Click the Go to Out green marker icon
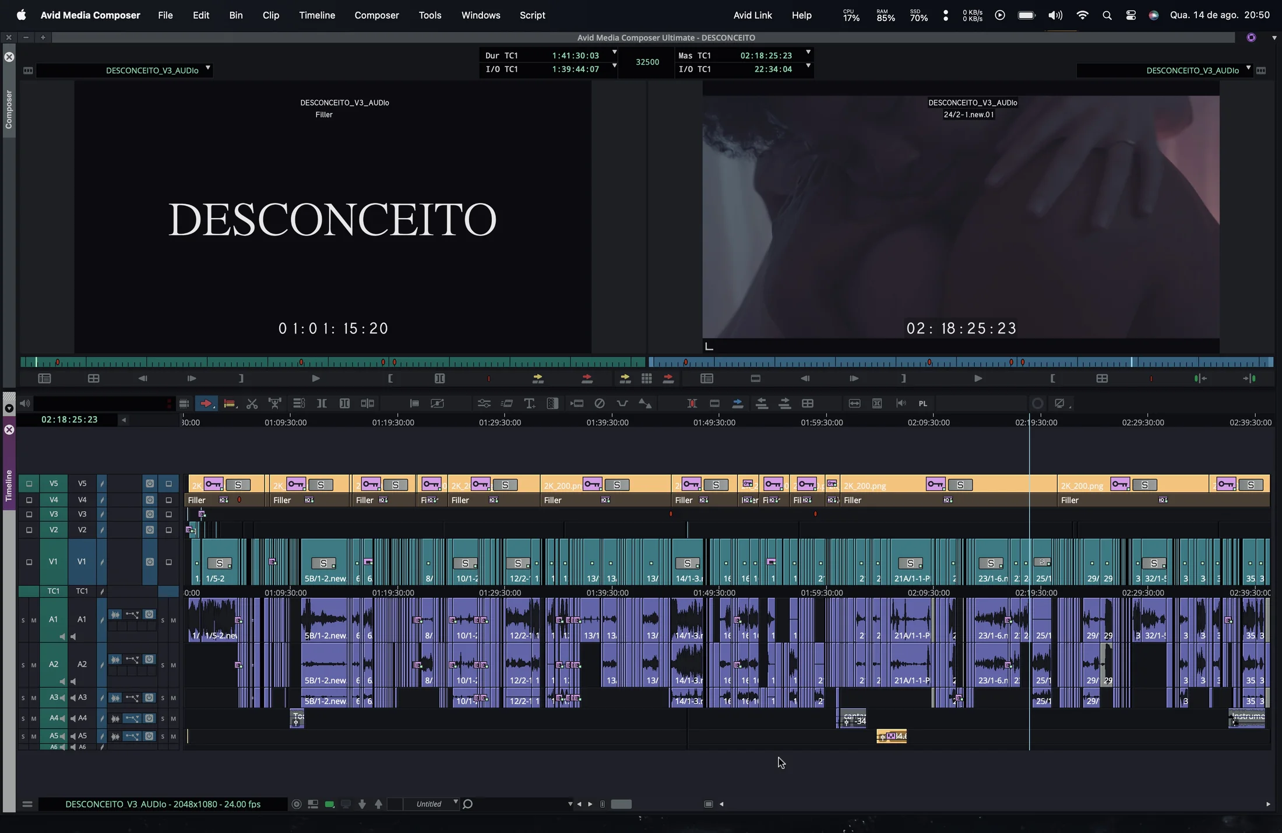The image size is (1282, 833). pyautogui.click(x=1249, y=379)
